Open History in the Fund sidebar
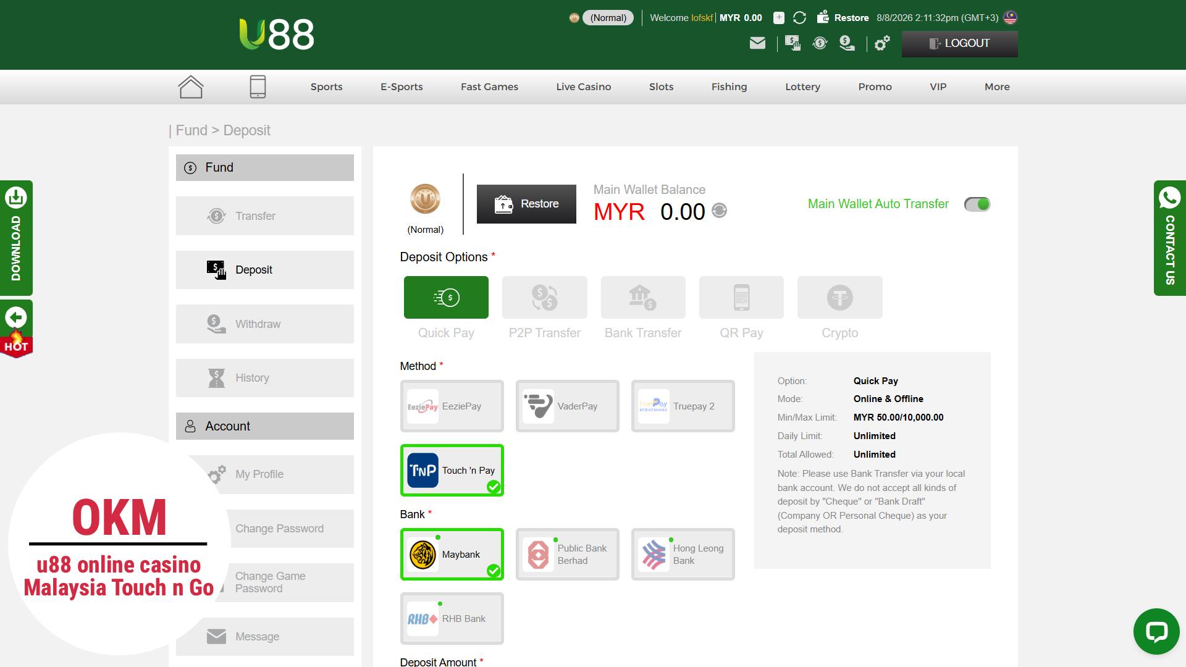 264,378
